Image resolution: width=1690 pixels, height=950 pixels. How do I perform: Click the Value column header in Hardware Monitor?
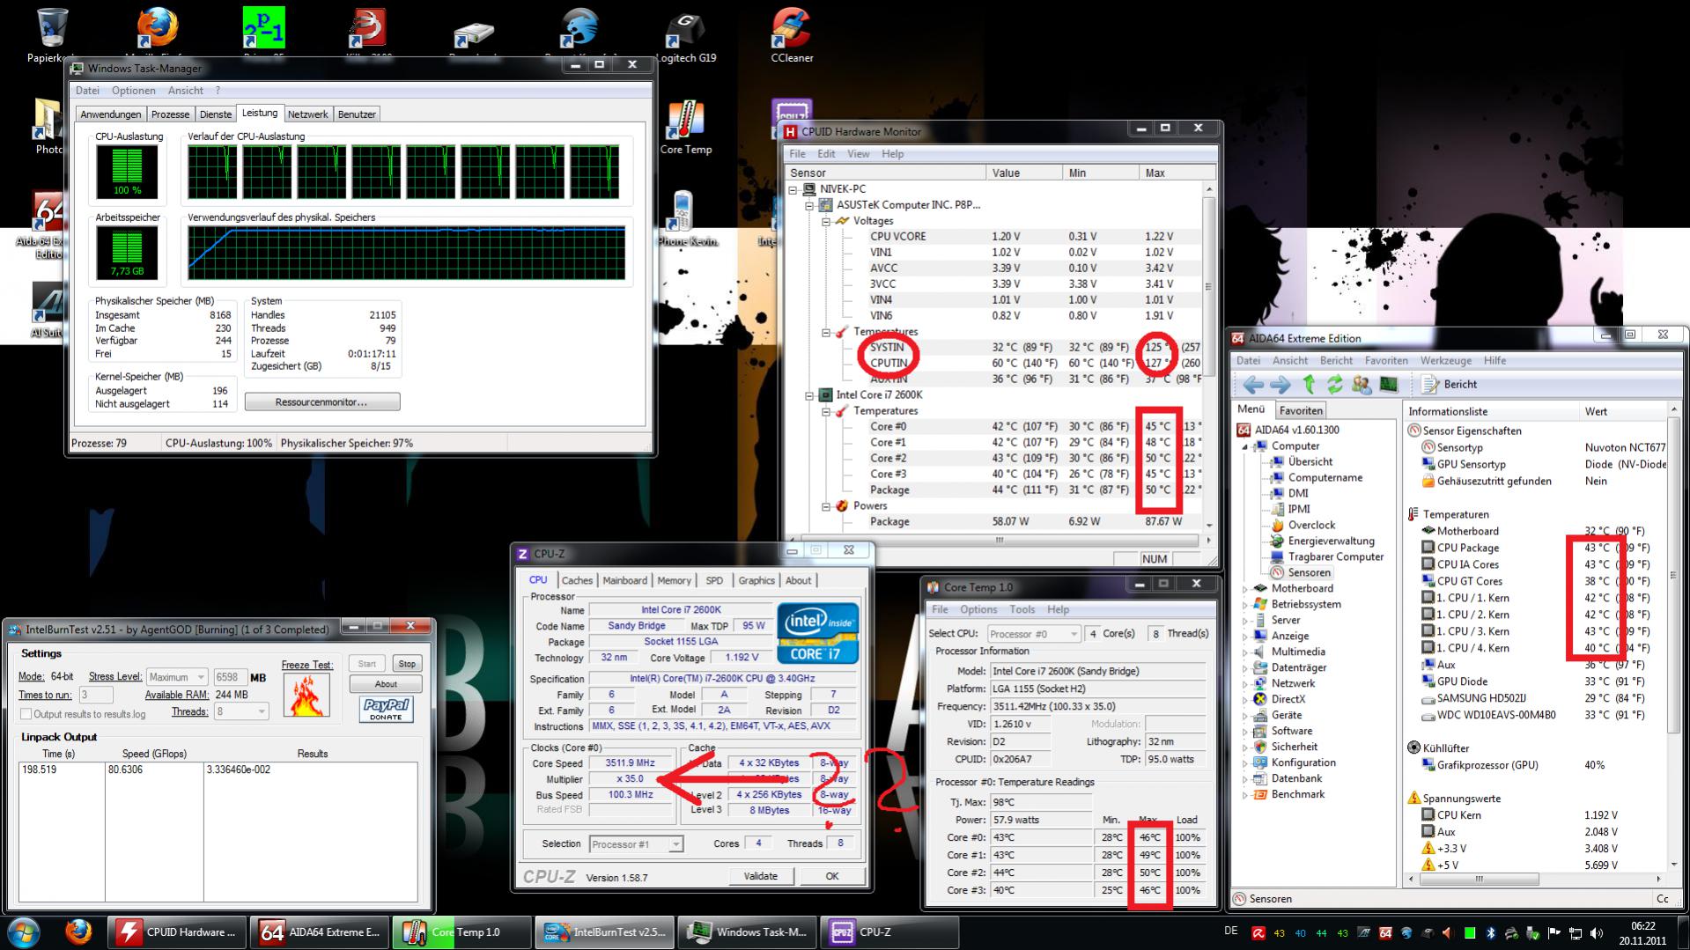(x=1023, y=173)
